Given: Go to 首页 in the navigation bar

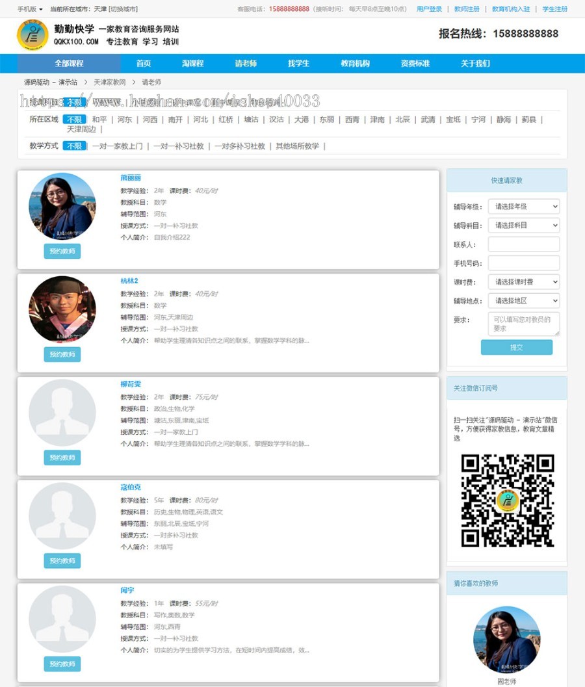Looking at the screenshot, I should [143, 64].
